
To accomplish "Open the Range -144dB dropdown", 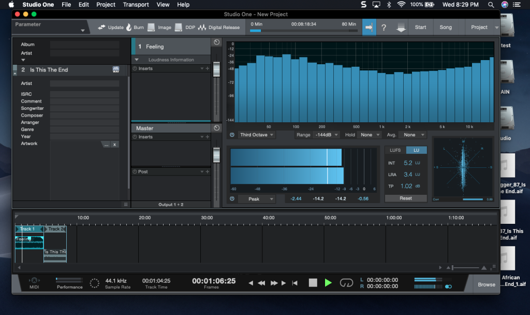I will (326, 135).
